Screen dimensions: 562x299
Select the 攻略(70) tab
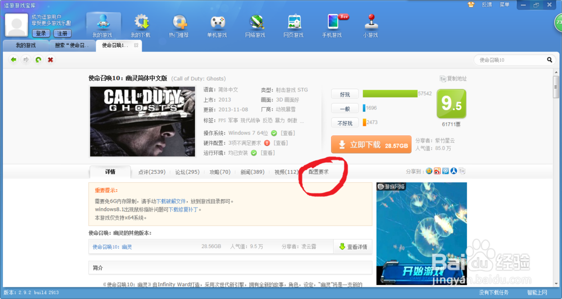[x=220, y=172]
